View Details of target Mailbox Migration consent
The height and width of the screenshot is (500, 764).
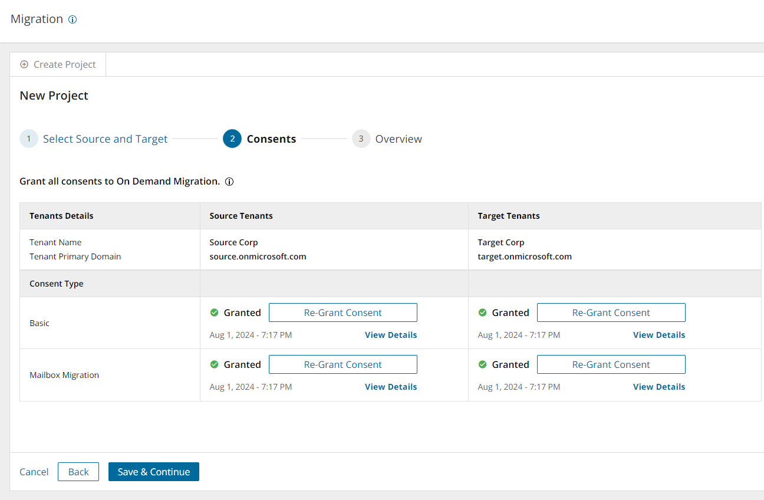659,387
